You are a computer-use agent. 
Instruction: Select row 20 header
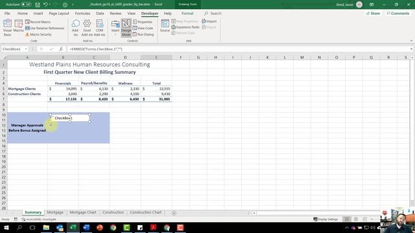coord(4,167)
